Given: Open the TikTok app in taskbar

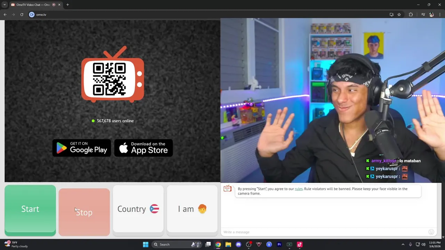Looking at the screenshot, I should (x=300, y=244).
